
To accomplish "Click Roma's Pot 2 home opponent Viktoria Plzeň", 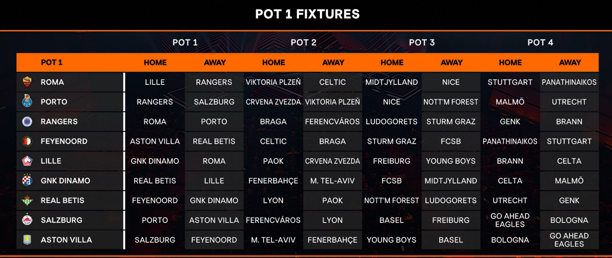I will (x=273, y=82).
